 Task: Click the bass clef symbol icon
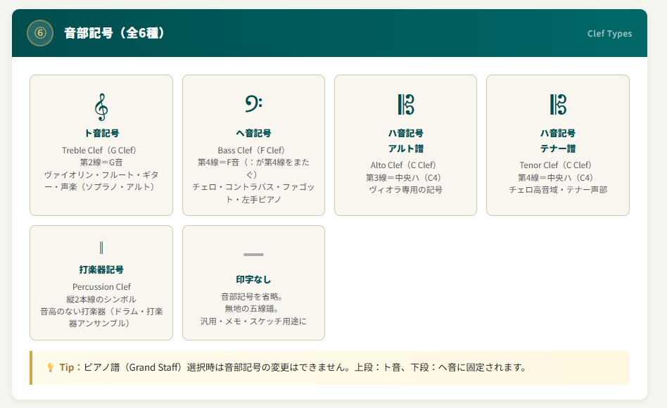(253, 103)
